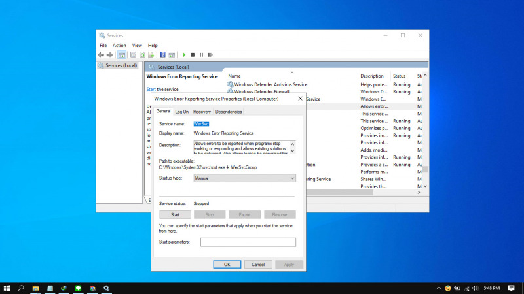Sort by the Description column header

[x=371, y=76]
